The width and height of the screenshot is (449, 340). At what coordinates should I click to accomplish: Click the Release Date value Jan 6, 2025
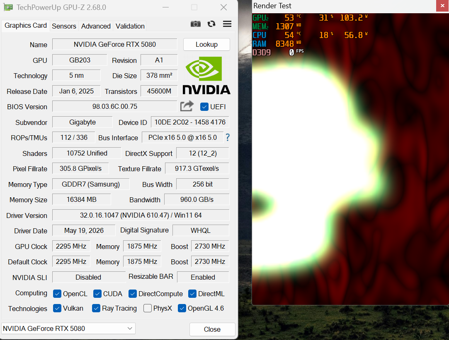76,91
